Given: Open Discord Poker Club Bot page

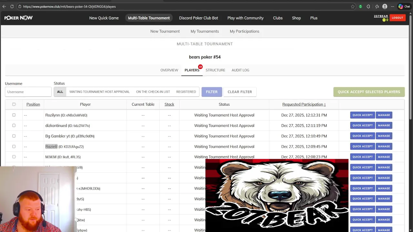Looking at the screenshot, I should (x=198, y=18).
